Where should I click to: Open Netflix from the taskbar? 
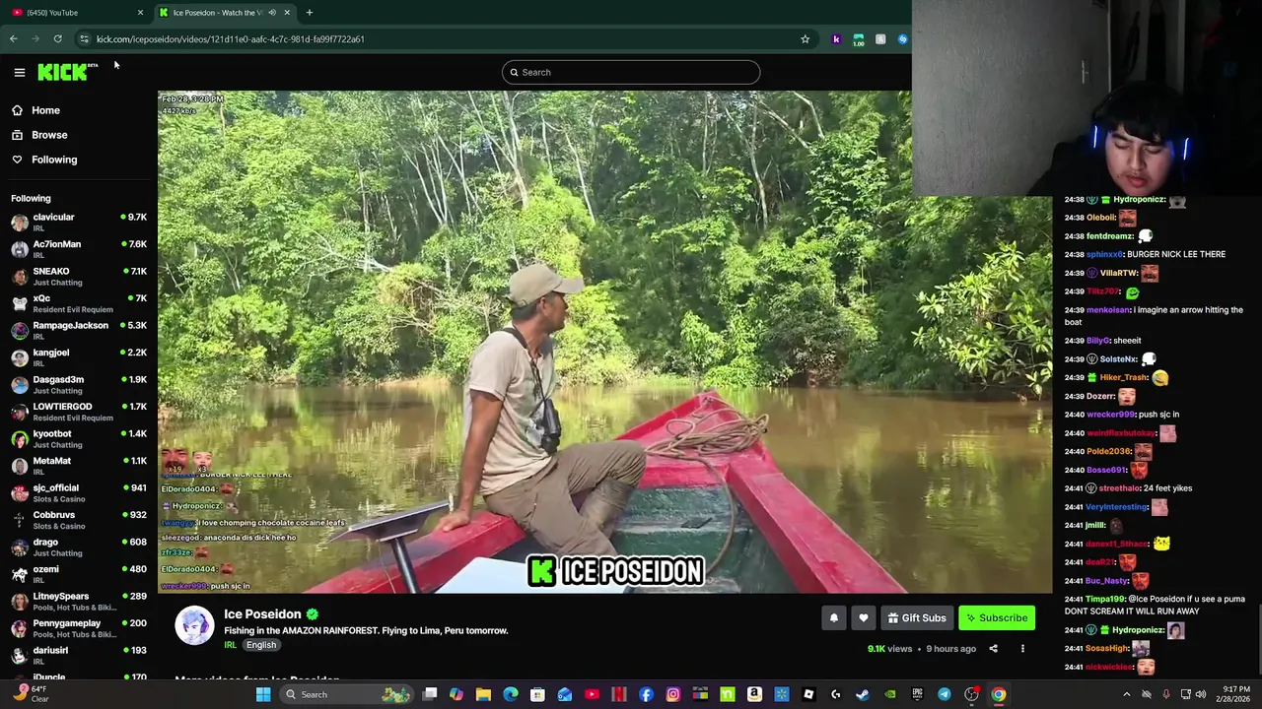619,694
